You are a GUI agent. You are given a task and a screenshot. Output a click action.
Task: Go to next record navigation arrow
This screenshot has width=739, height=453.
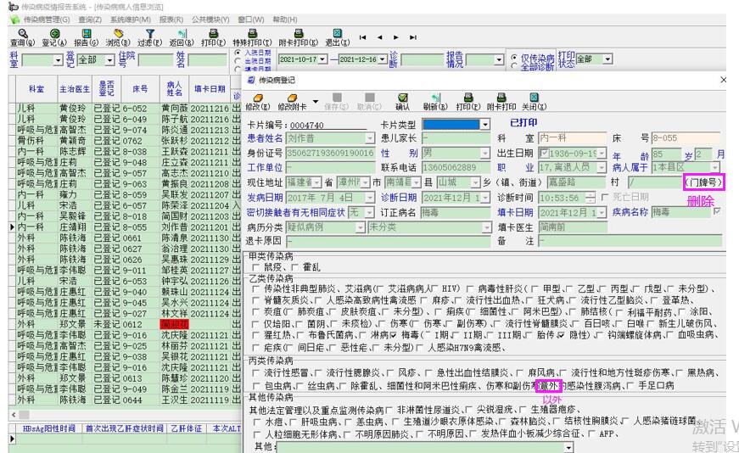click(396, 37)
